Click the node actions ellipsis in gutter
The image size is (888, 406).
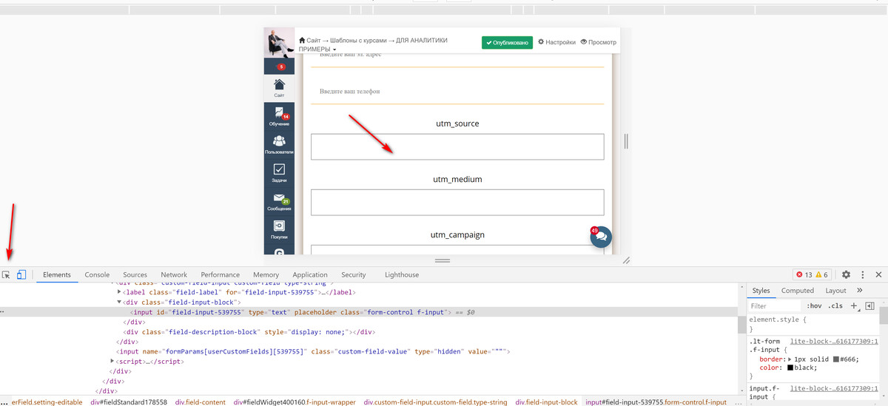(4, 312)
